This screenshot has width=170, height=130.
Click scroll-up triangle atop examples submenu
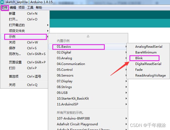[88, 36]
